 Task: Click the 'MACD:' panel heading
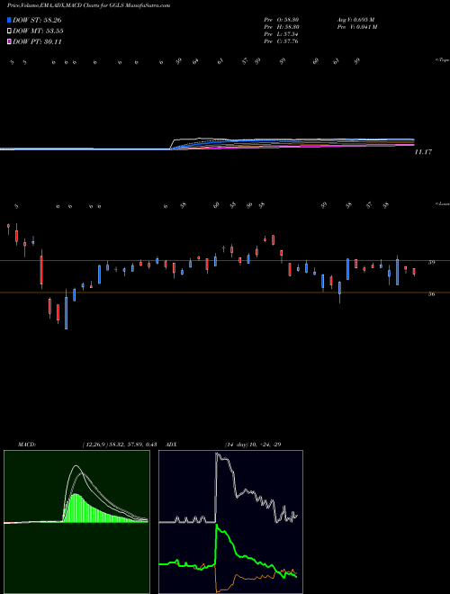(27, 444)
